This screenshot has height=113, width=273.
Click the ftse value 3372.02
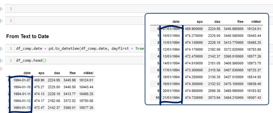pos(70,101)
